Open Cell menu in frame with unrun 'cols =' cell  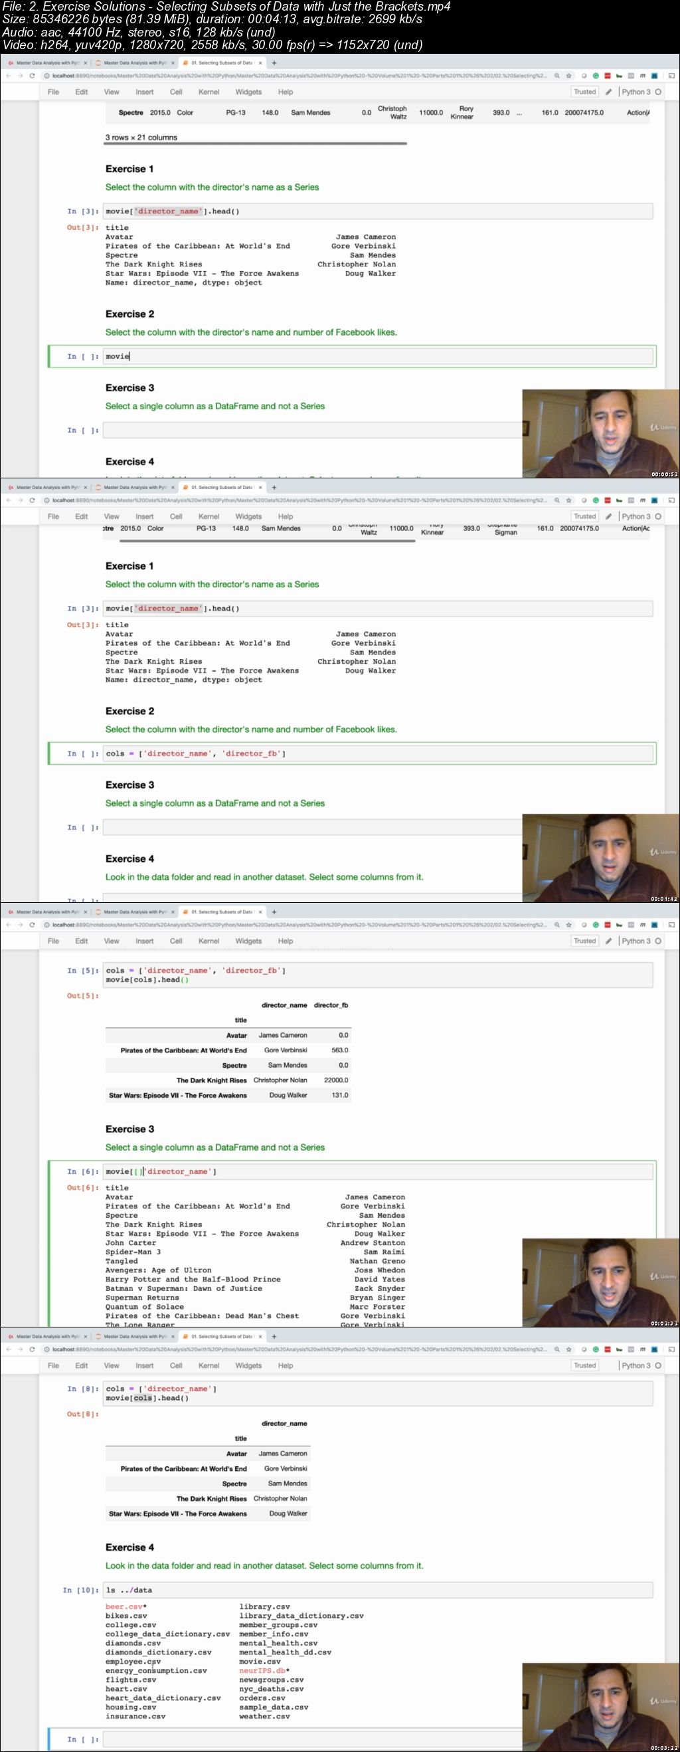(176, 516)
